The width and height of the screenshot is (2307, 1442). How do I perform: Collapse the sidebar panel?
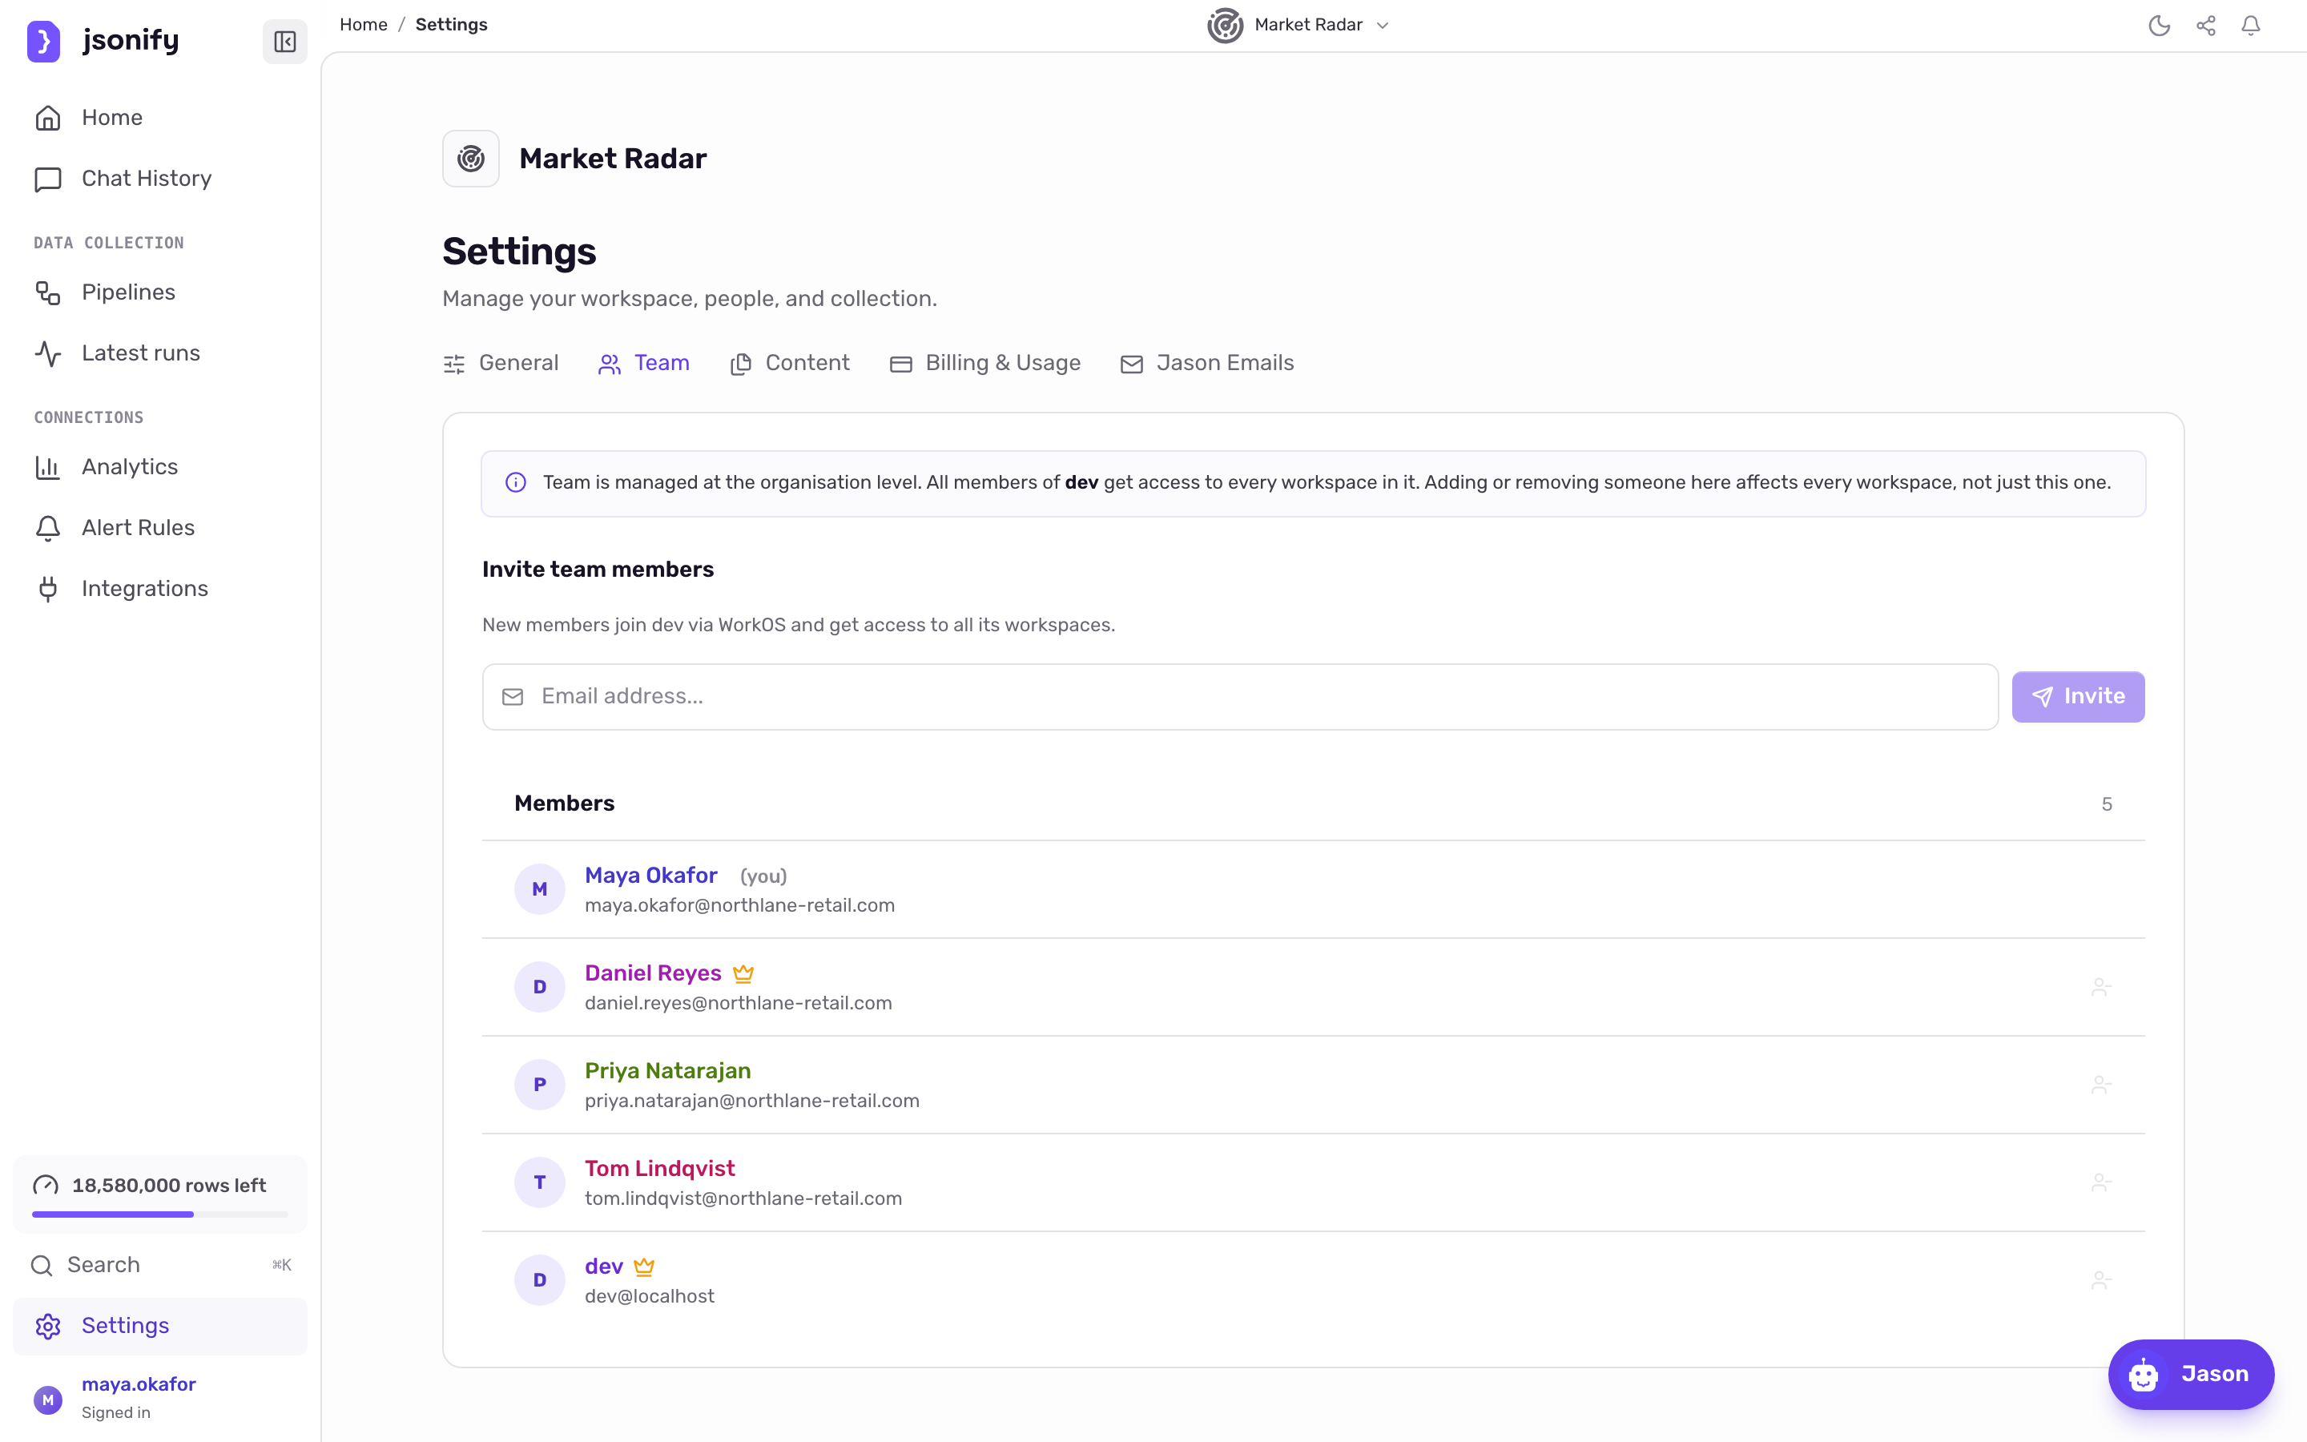[285, 41]
